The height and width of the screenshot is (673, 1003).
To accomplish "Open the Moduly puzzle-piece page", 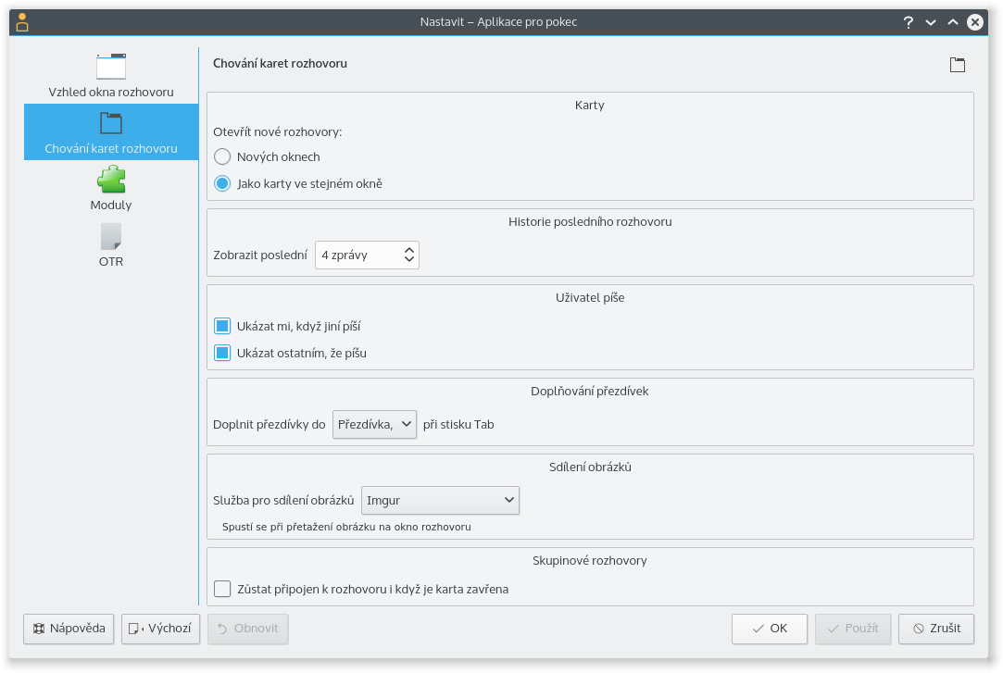I will (110, 189).
